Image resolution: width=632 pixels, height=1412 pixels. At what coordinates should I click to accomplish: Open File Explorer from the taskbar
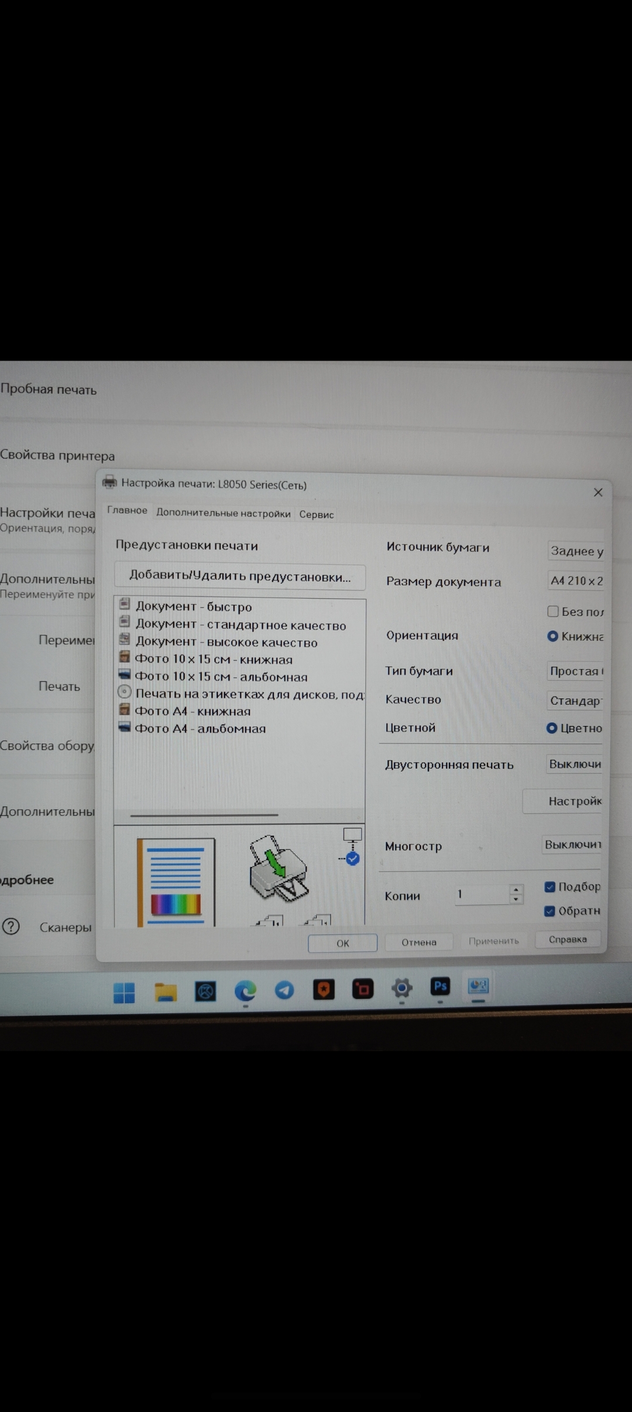165,992
